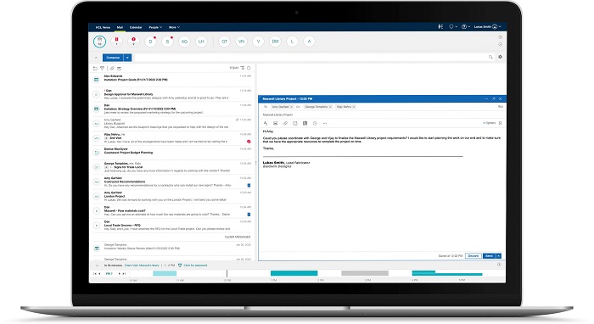Click the folder icon above the message list
The image size is (594, 324).
(95, 69)
